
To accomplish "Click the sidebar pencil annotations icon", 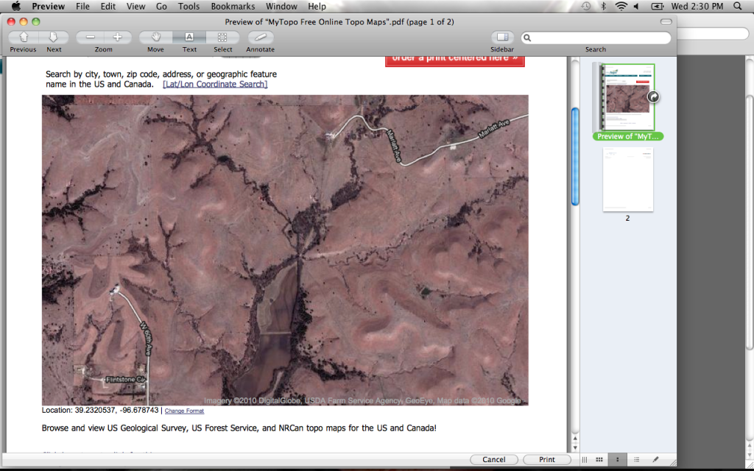I will [655, 459].
